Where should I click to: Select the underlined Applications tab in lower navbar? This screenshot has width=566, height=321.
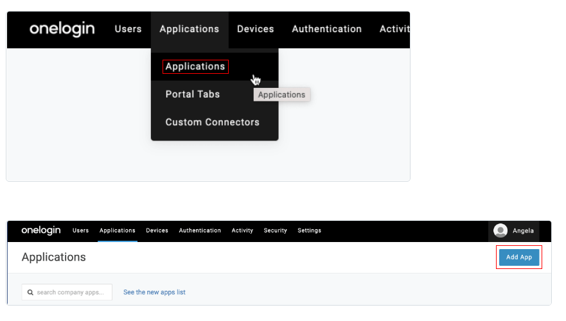click(117, 230)
